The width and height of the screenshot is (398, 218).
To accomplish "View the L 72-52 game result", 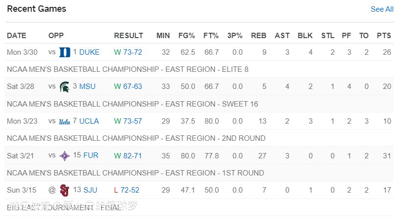I will [126, 190].
